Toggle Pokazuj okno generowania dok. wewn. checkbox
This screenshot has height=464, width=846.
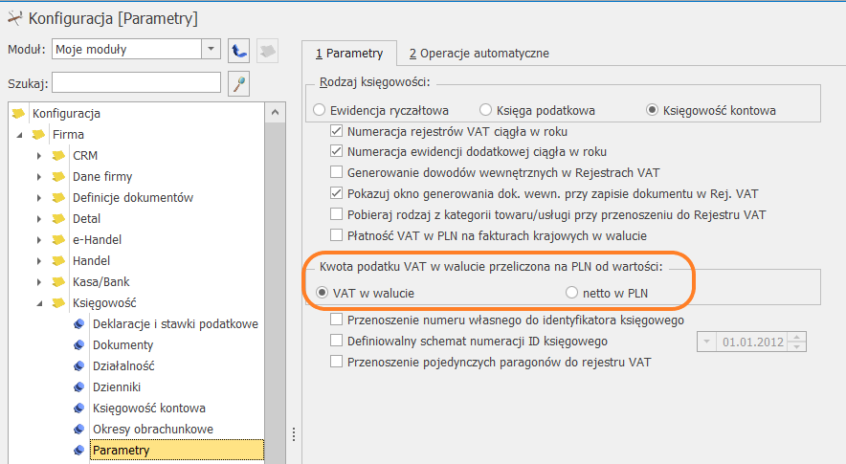coord(336,193)
